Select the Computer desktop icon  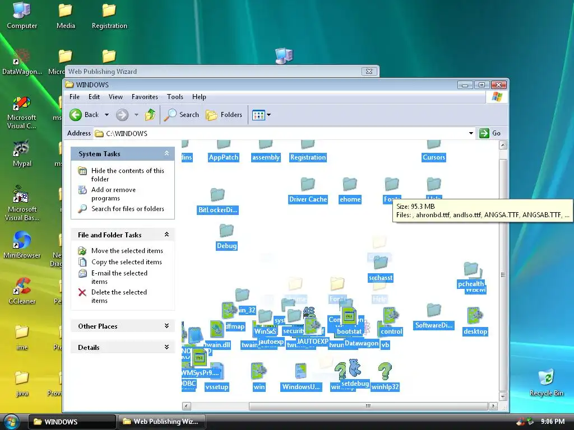click(22, 15)
